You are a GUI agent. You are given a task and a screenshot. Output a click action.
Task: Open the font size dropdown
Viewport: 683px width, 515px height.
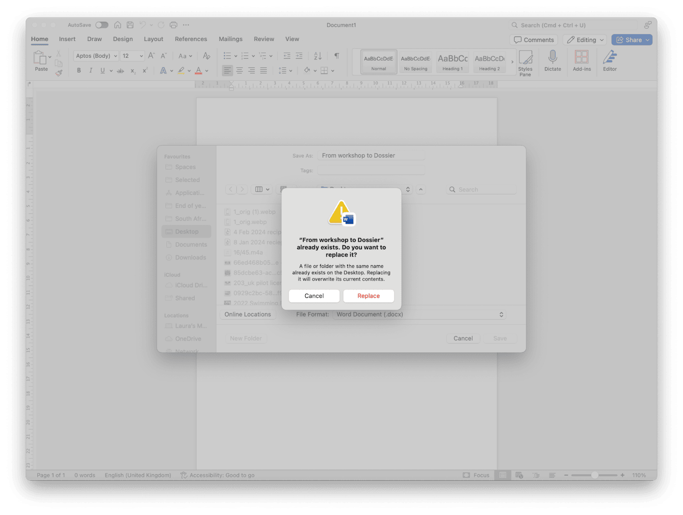132,56
